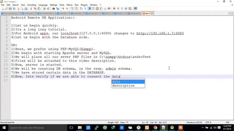Open the File menu
Screen dimensions: 234x131
3,5
